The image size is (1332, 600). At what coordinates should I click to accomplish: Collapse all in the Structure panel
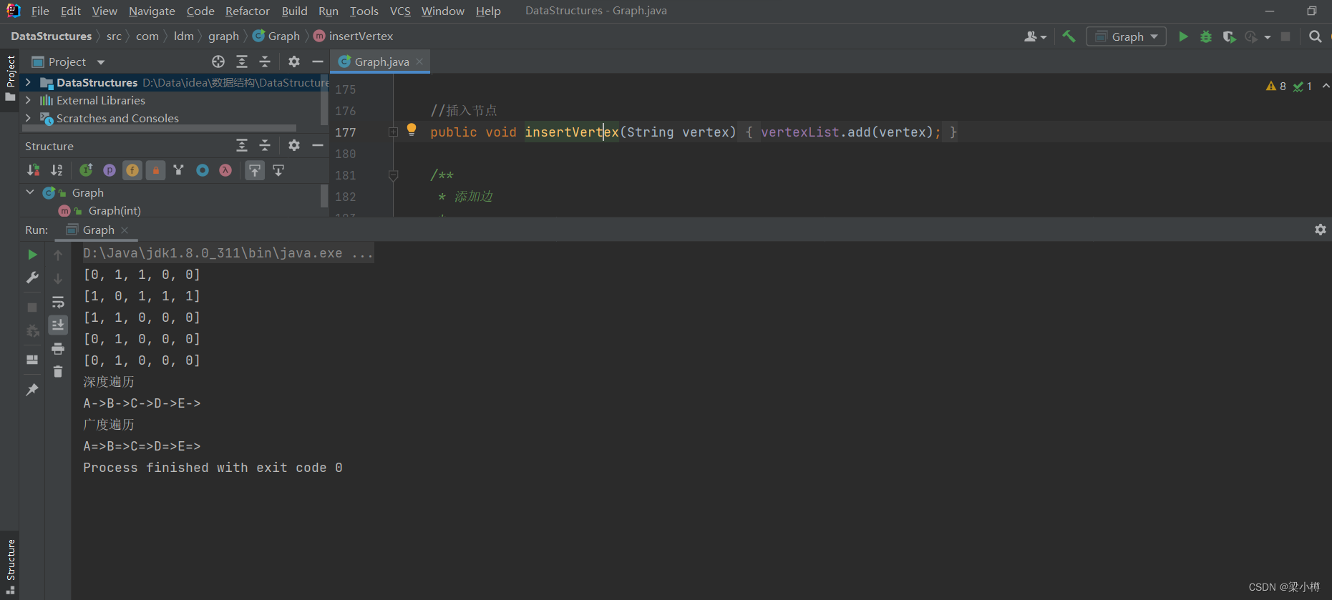point(265,145)
